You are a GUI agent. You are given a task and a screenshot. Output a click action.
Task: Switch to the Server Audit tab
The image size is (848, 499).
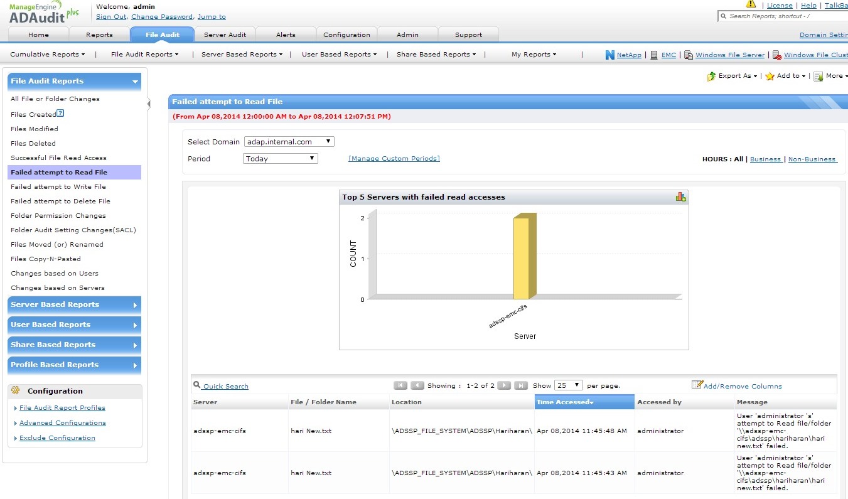click(x=225, y=35)
